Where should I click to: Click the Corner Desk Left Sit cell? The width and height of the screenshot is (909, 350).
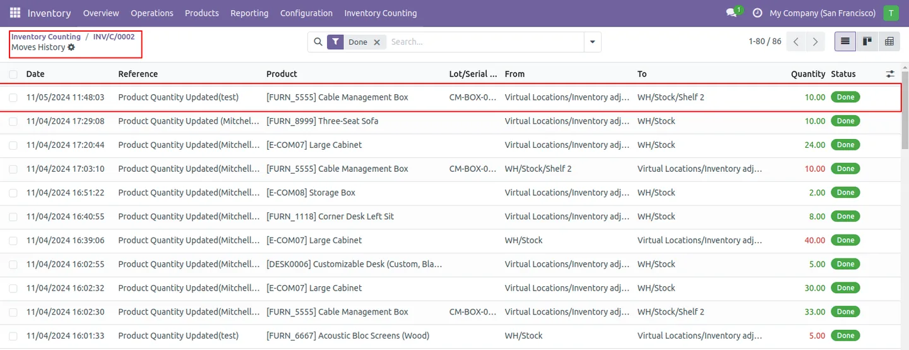click(x=330, y=217)
